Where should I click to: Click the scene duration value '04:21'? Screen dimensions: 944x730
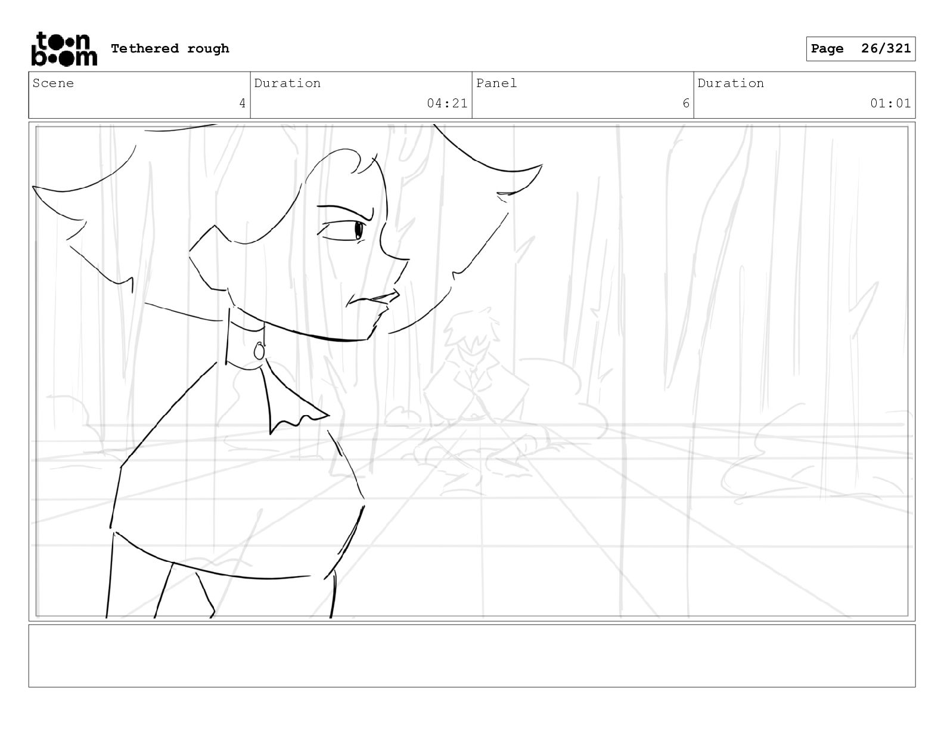447,103
